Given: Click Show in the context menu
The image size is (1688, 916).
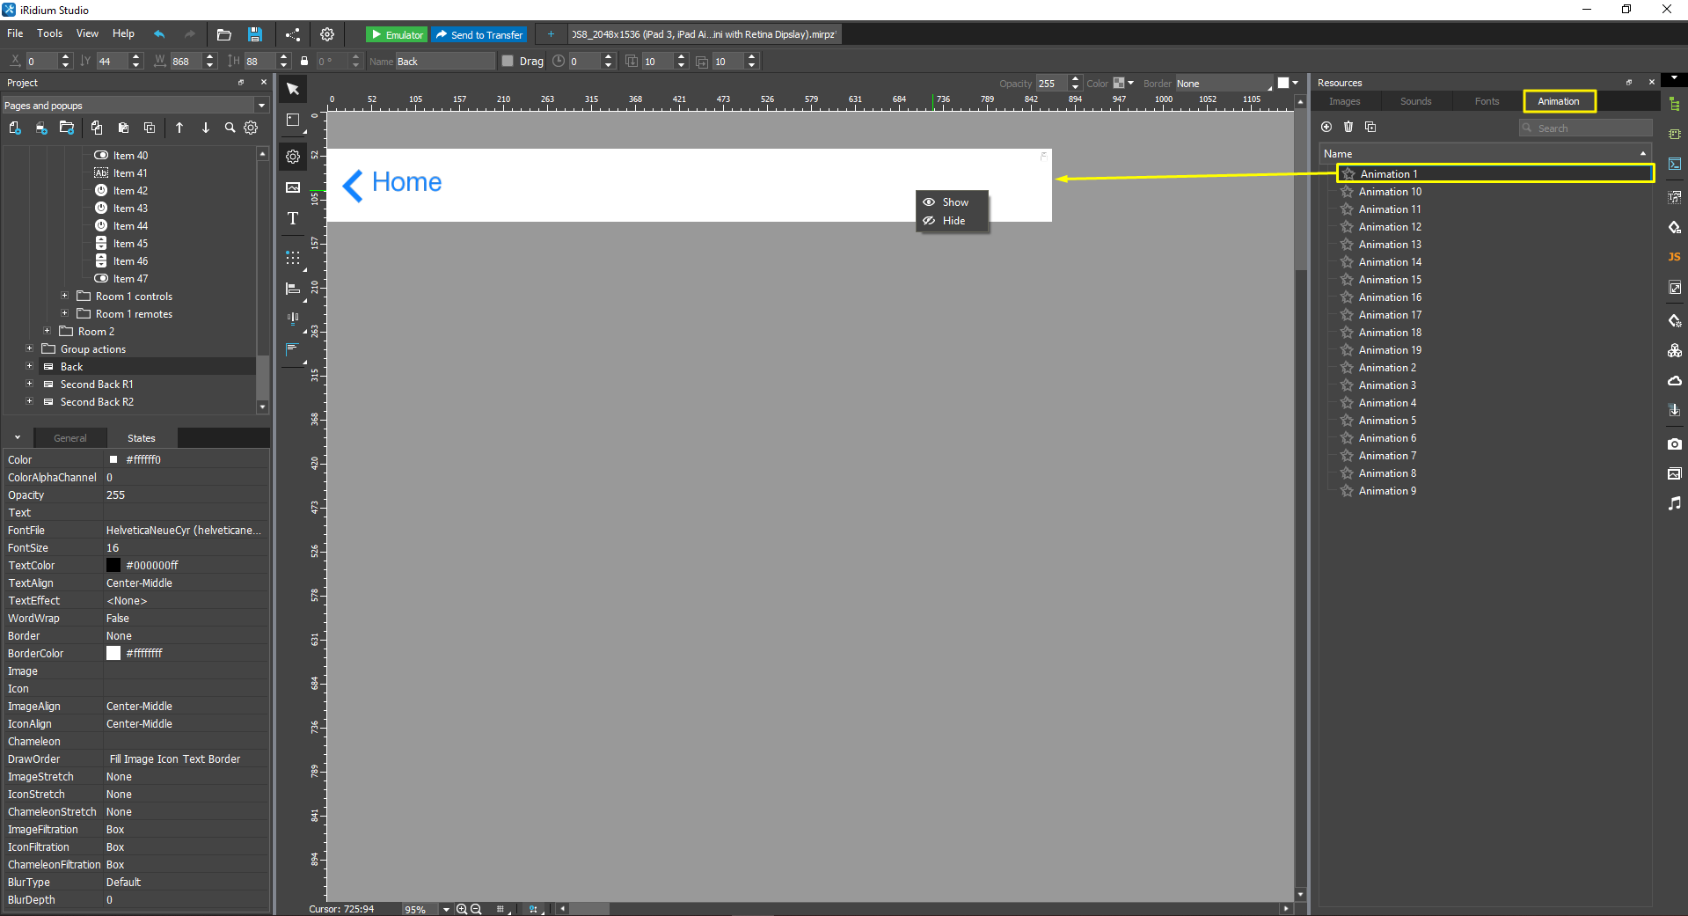Looking at the screenshot, I should point(954,202).
